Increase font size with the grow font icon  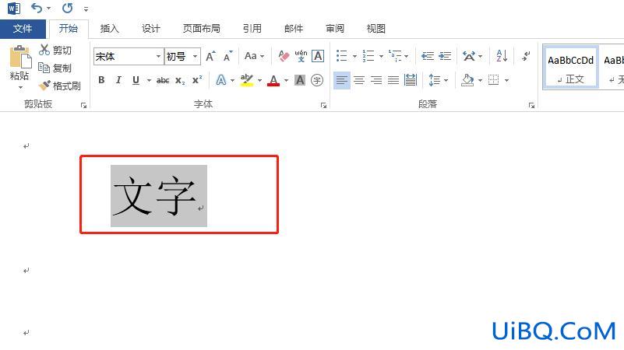click(x=210, y=57)
